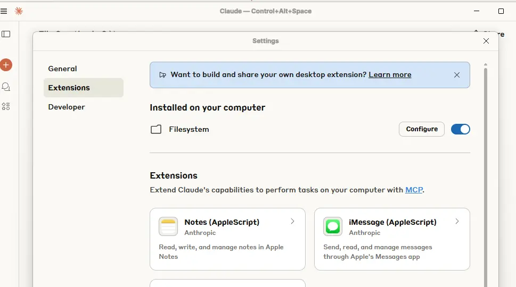Start a new chat with plus icon
Screen dimensions: 516x287
pyautogui.click(x=6, y=65)
